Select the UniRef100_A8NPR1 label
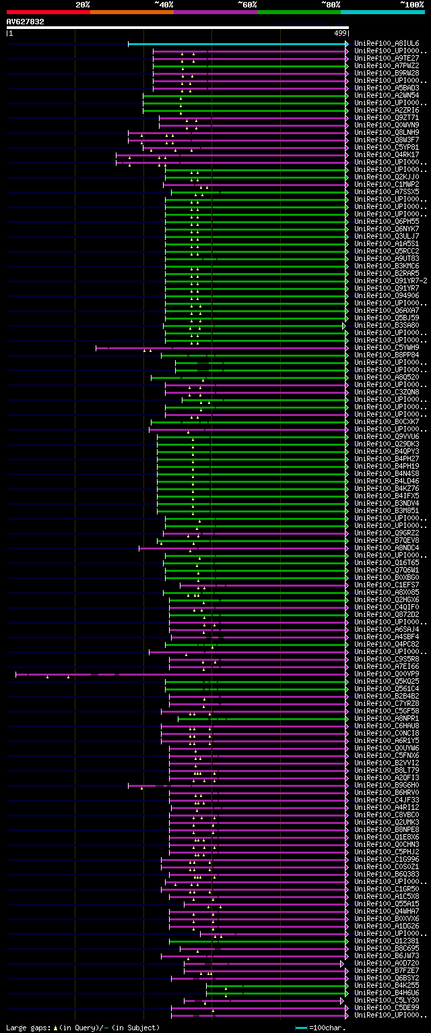This screenshot has width=431, height=1033. pos(387,719)
